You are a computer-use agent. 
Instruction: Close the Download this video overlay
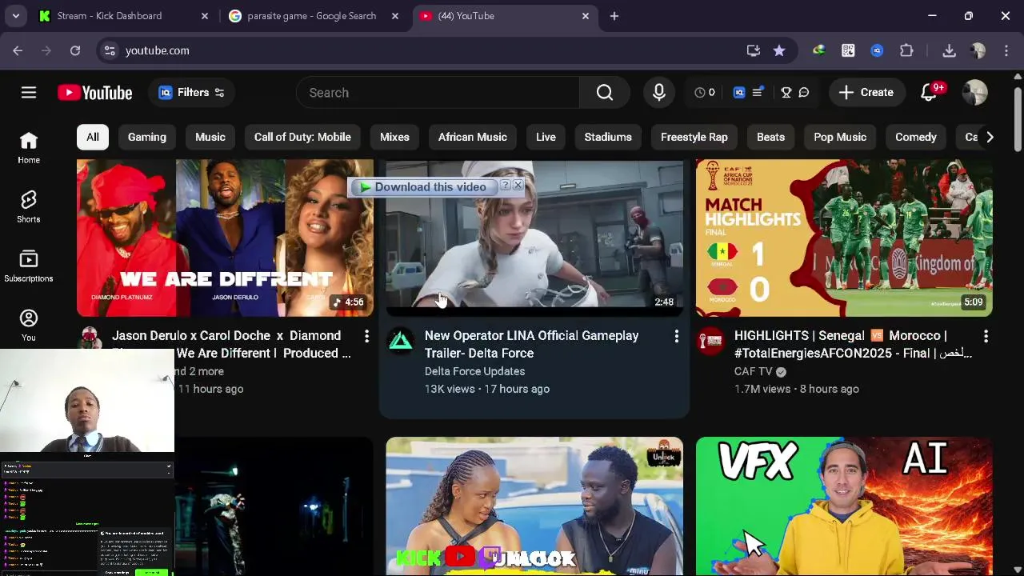click(x=518, y=186)
